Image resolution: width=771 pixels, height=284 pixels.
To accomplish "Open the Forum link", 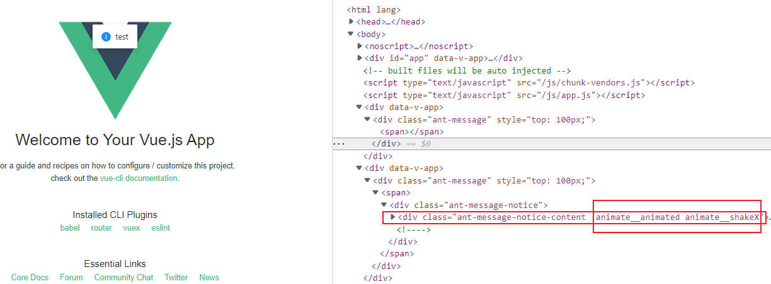I will click(x=71, y=277).
